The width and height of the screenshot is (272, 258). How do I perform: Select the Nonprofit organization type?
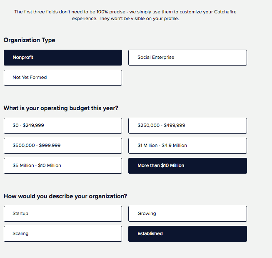[62, 58]
